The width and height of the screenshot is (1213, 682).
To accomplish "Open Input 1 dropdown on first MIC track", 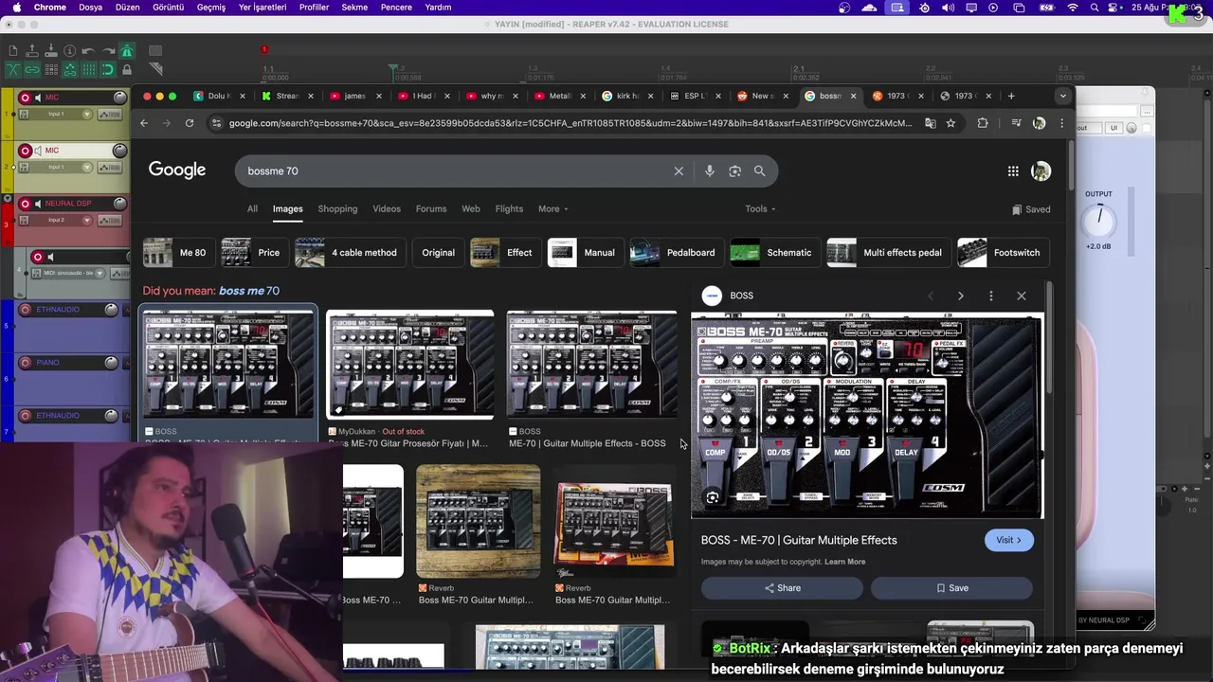I will pos(87,114).
